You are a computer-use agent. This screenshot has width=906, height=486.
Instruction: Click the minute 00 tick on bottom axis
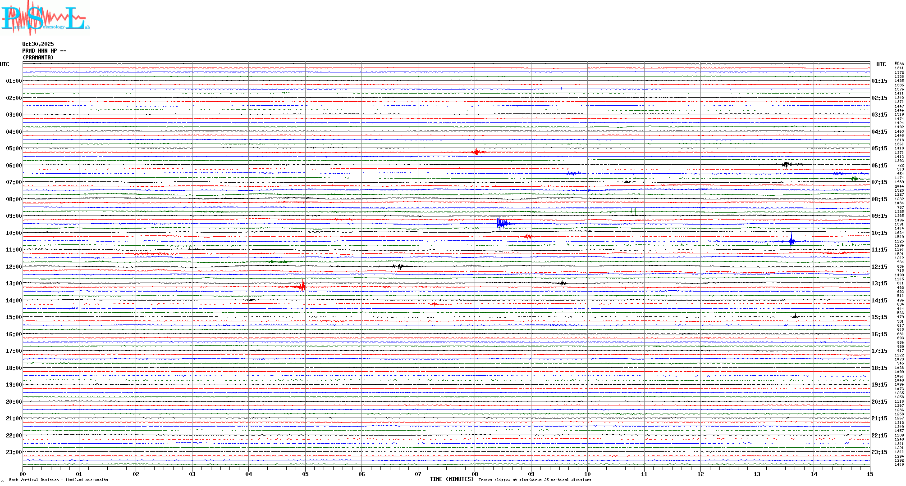(23, 474)
